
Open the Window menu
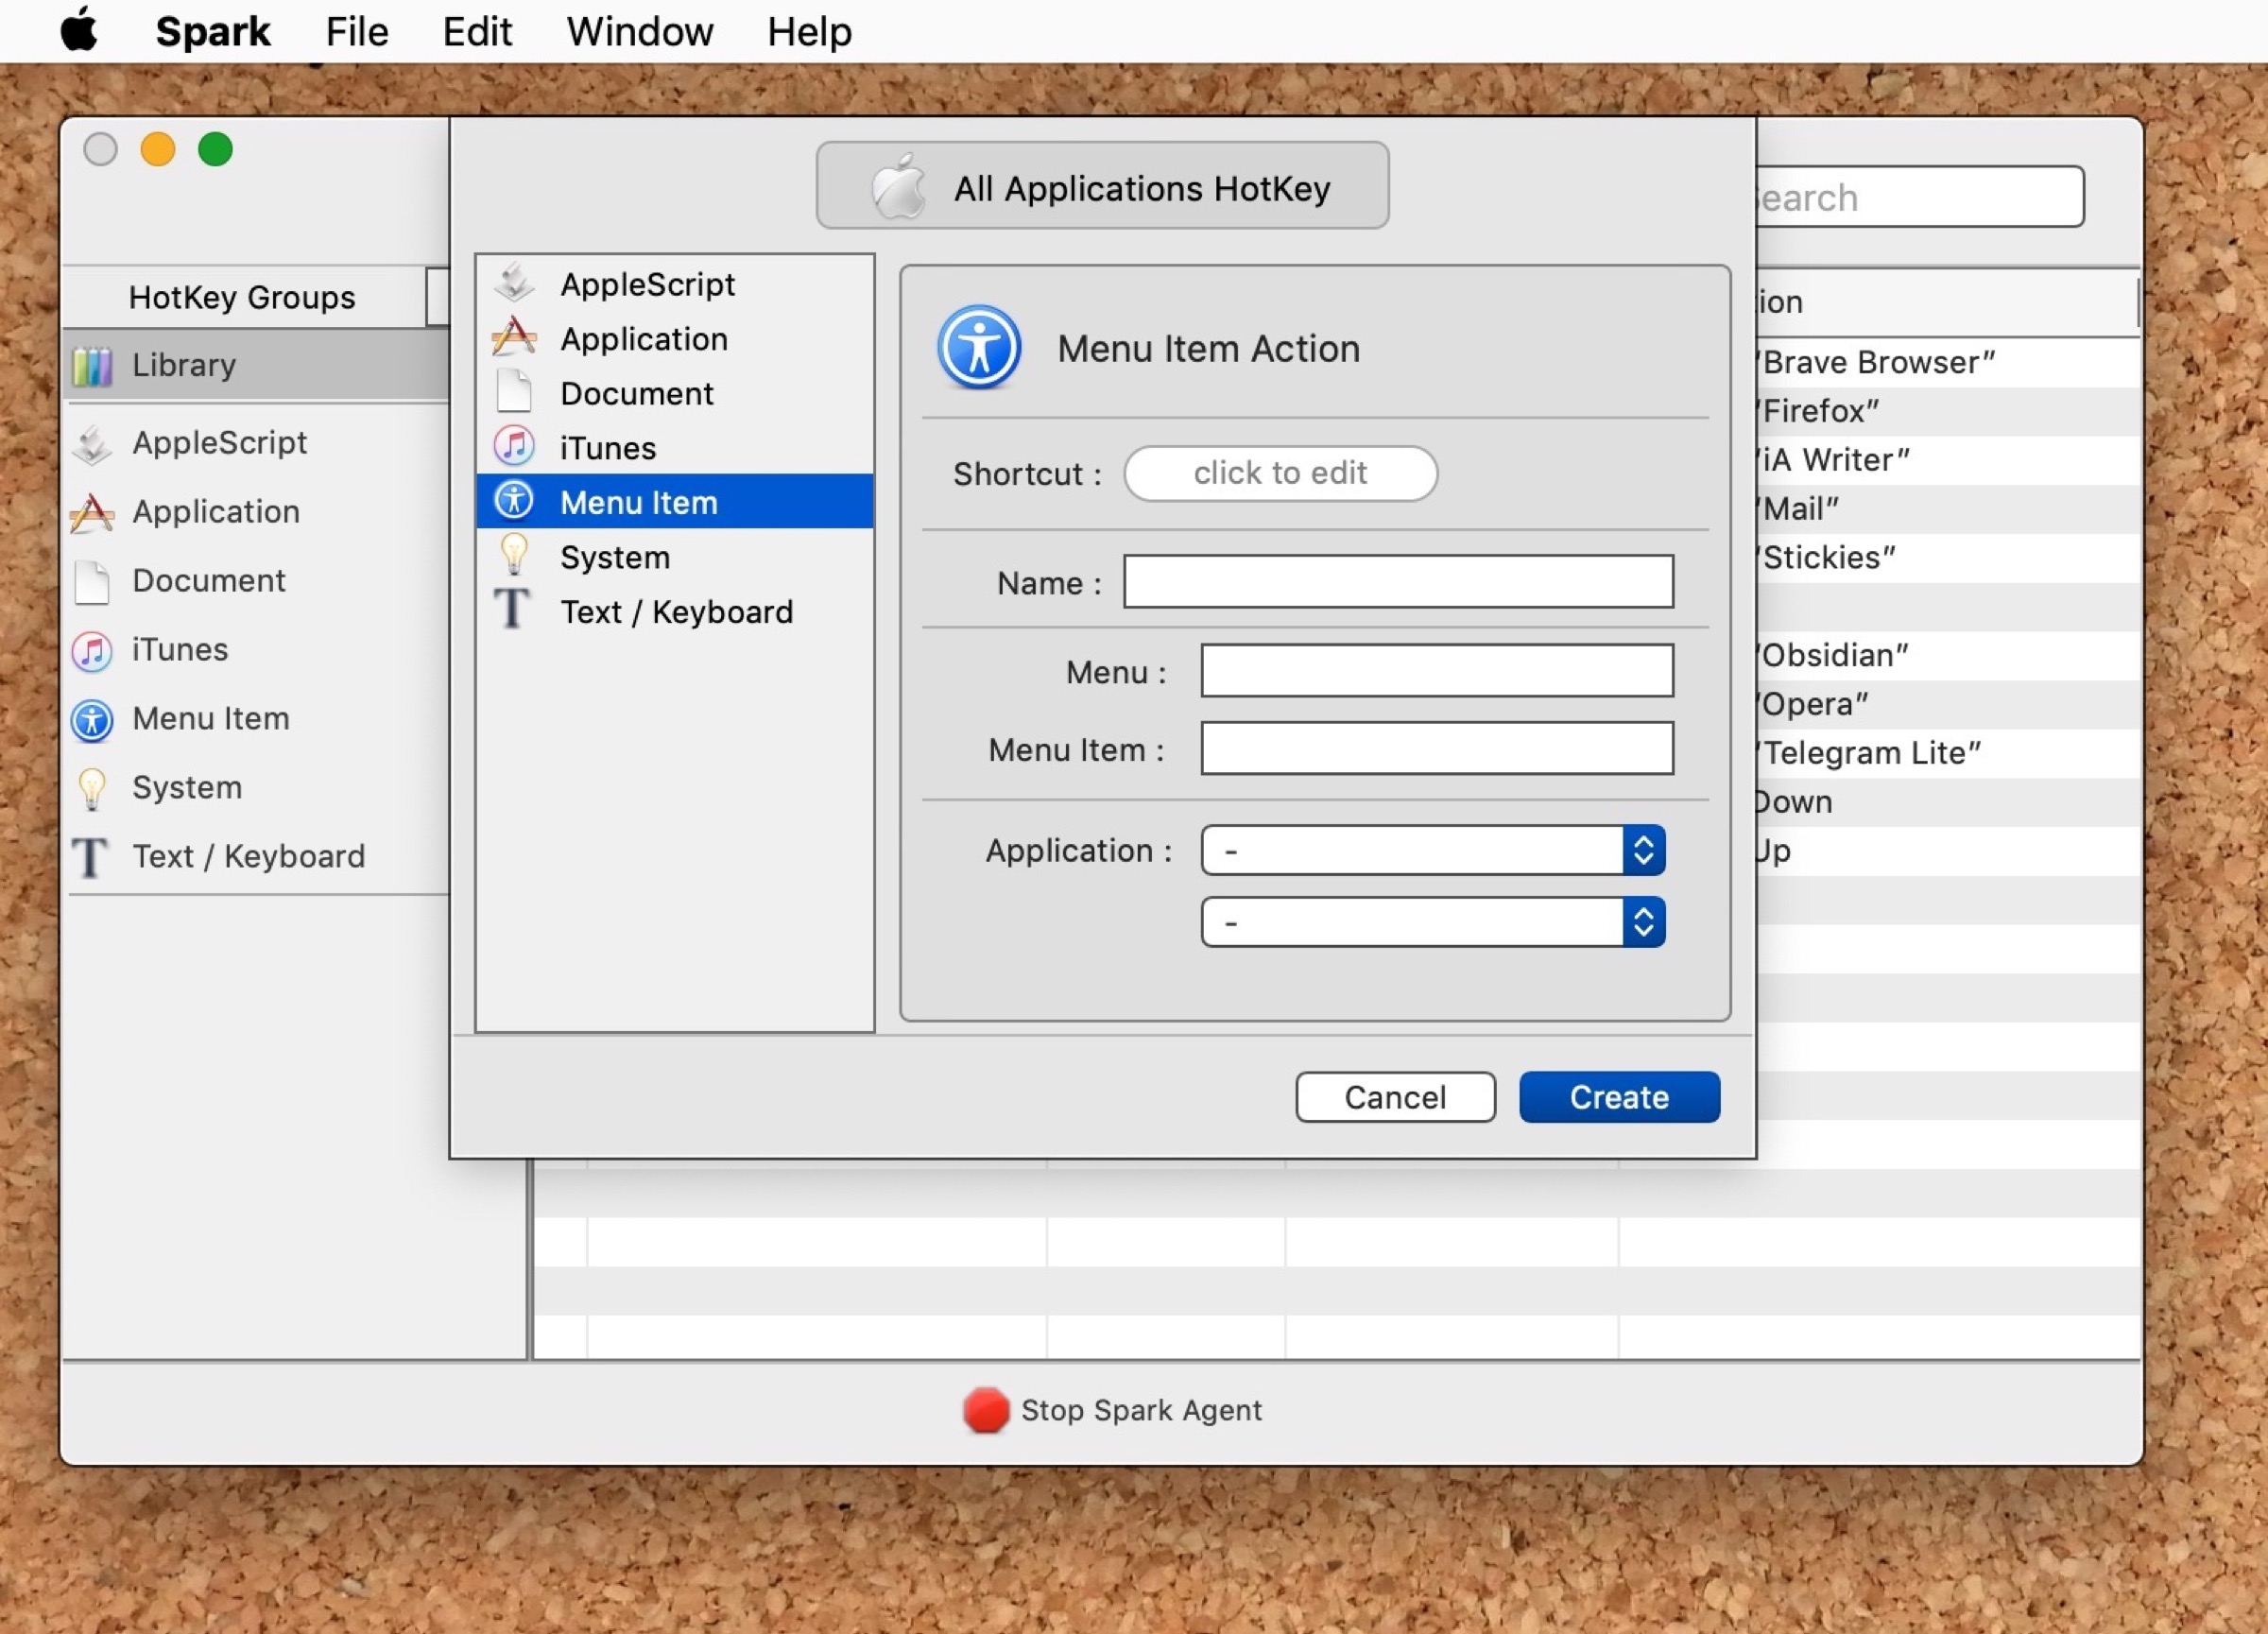(640, 32)
